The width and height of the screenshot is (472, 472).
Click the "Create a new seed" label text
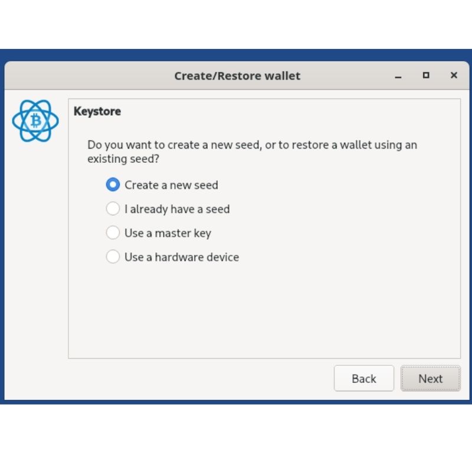pos(171,185)
